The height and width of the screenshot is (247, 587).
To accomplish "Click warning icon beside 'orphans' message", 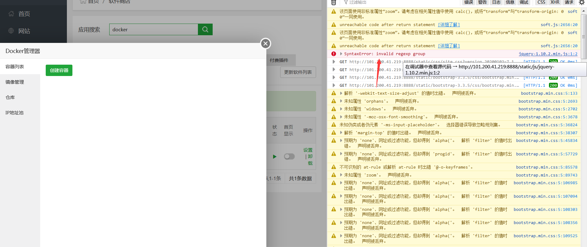I will point(334,101).
